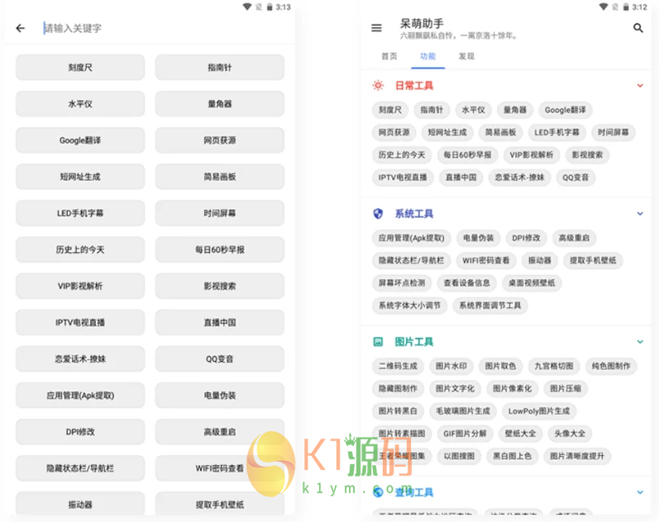Select the 功能 tab

tap(427, 56)
